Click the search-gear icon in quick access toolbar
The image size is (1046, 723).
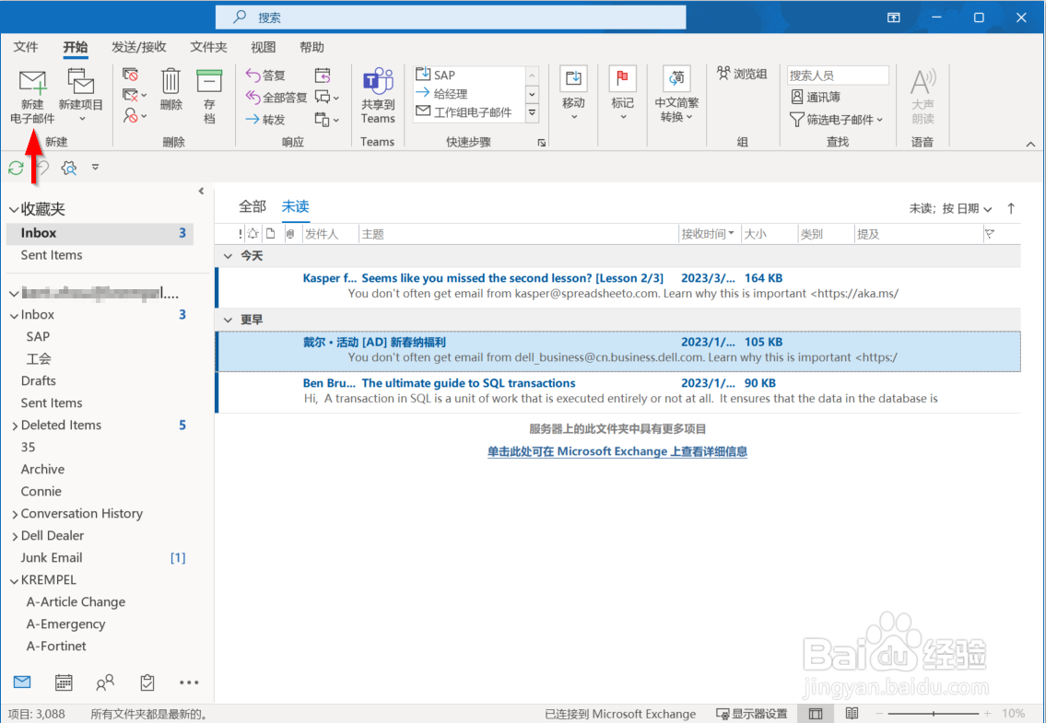point(69,168)
